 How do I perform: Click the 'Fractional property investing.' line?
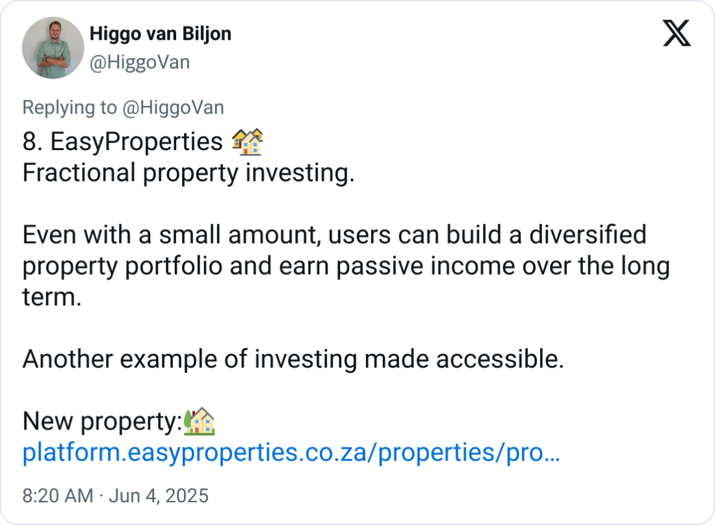tap(188, 173)
